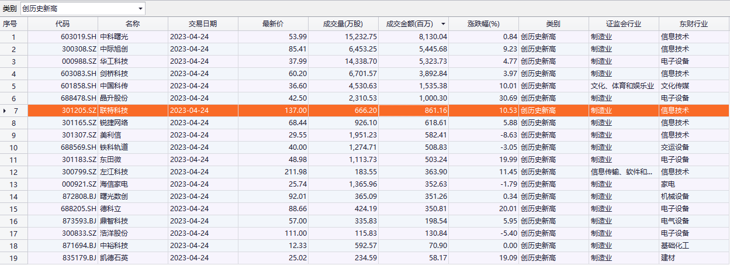Sort by 代码 column header
This screenshot has height=265, width=730.
point(63,24)
